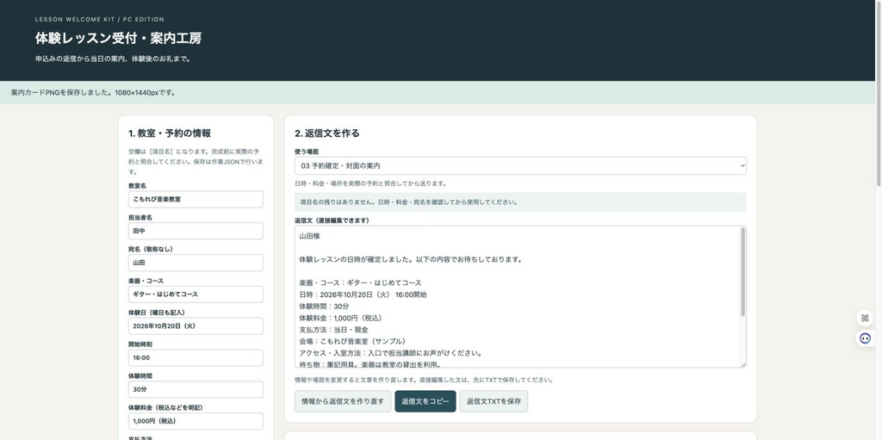Click the floating assistant face icon
The width and height of the screenshot is (882, 440).
point(865,338)
